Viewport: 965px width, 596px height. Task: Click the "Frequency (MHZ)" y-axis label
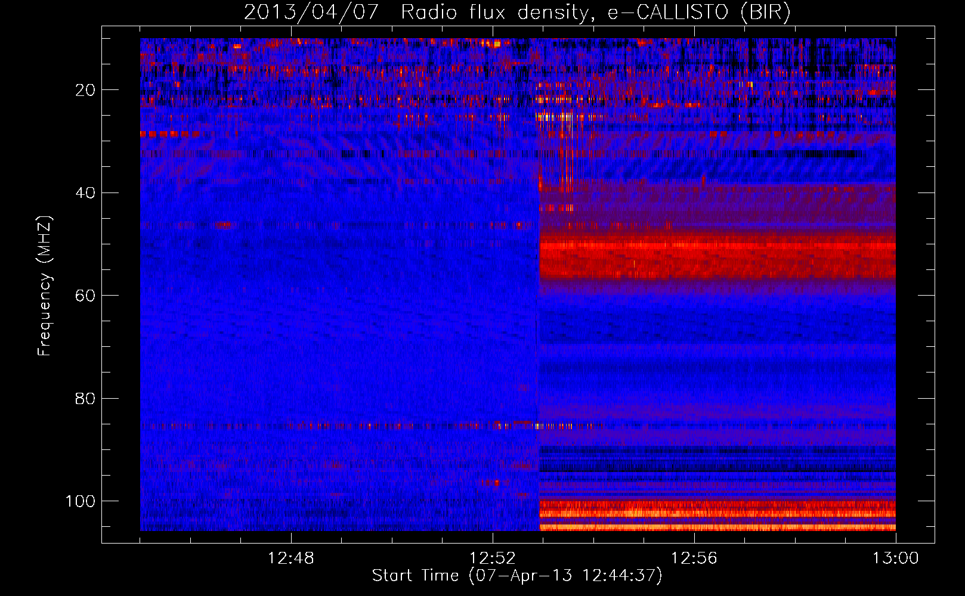45,286
